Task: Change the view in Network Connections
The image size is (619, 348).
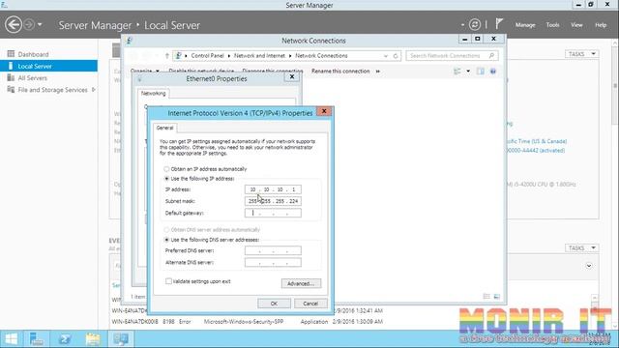Action: click(x=457, y=72)
